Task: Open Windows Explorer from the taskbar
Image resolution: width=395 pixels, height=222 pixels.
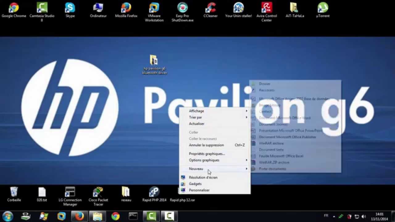Action: (97, 216)
